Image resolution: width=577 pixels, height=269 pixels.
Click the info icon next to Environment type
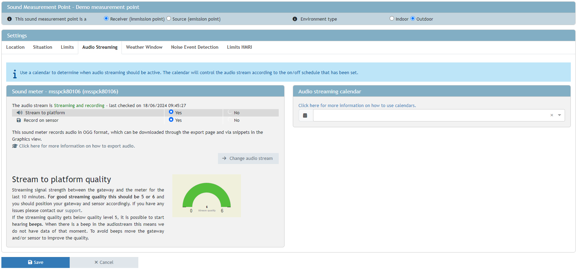pyautogui.click(x=295, y=19)
